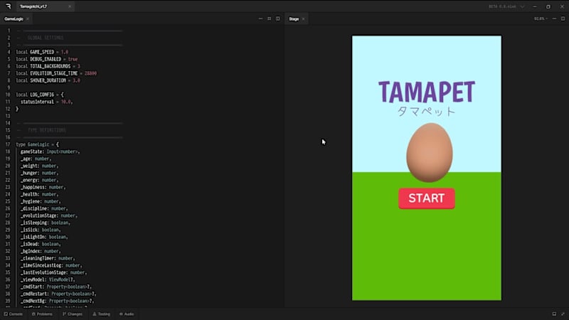Click DEBUG_ENABLED on line 5
The image size is (569, 320).
[46, 59]
